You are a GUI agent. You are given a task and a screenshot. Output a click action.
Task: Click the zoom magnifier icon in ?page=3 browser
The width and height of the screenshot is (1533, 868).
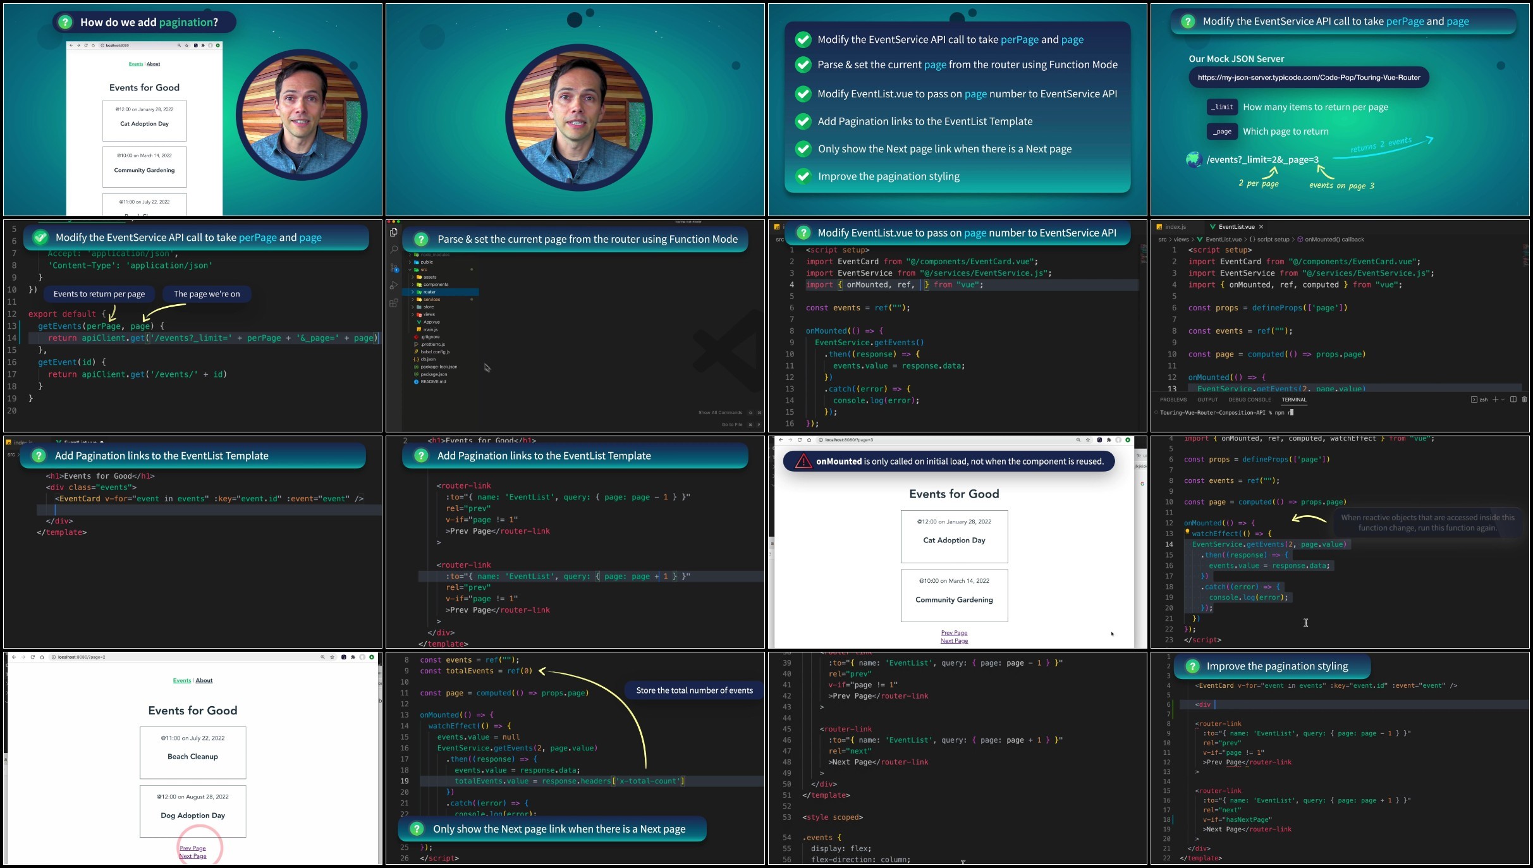coord(1078,440)
